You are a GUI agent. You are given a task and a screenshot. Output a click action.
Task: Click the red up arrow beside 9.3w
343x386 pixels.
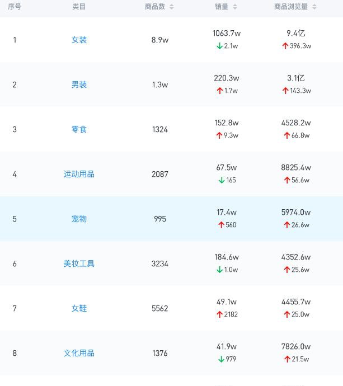219,135
